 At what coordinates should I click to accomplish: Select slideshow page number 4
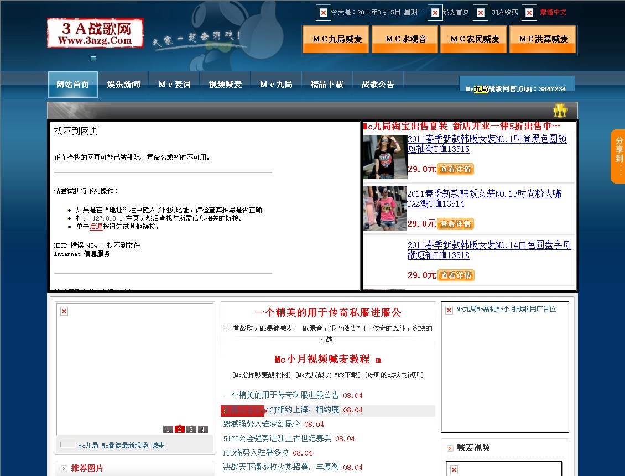(x=203, y=429)
